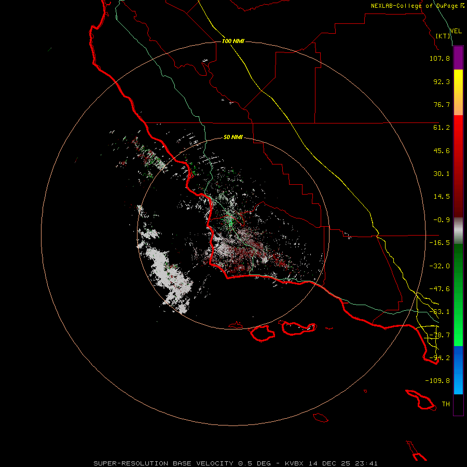Click the 100 NMI range ring label
Screen dimensions: 467x467
[x=233, y=41]
